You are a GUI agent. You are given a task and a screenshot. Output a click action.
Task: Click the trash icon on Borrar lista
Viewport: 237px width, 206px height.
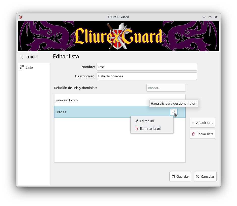(193, 134)
